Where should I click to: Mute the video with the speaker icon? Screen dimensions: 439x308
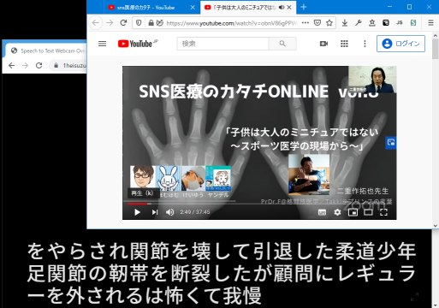pos(170,212)
